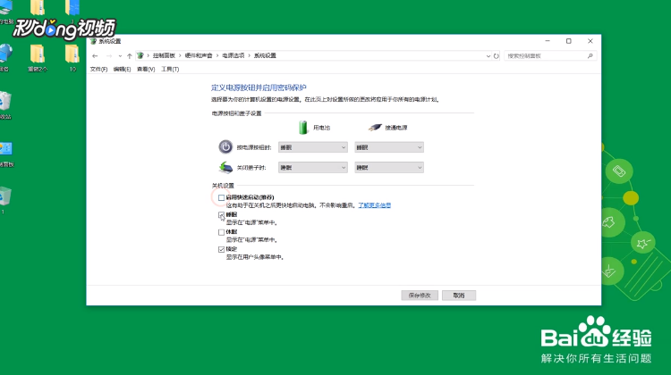Click the heading 定义电源按钮并启用密码保护
This screenshot has width=671, height=375.
(259, 87)
